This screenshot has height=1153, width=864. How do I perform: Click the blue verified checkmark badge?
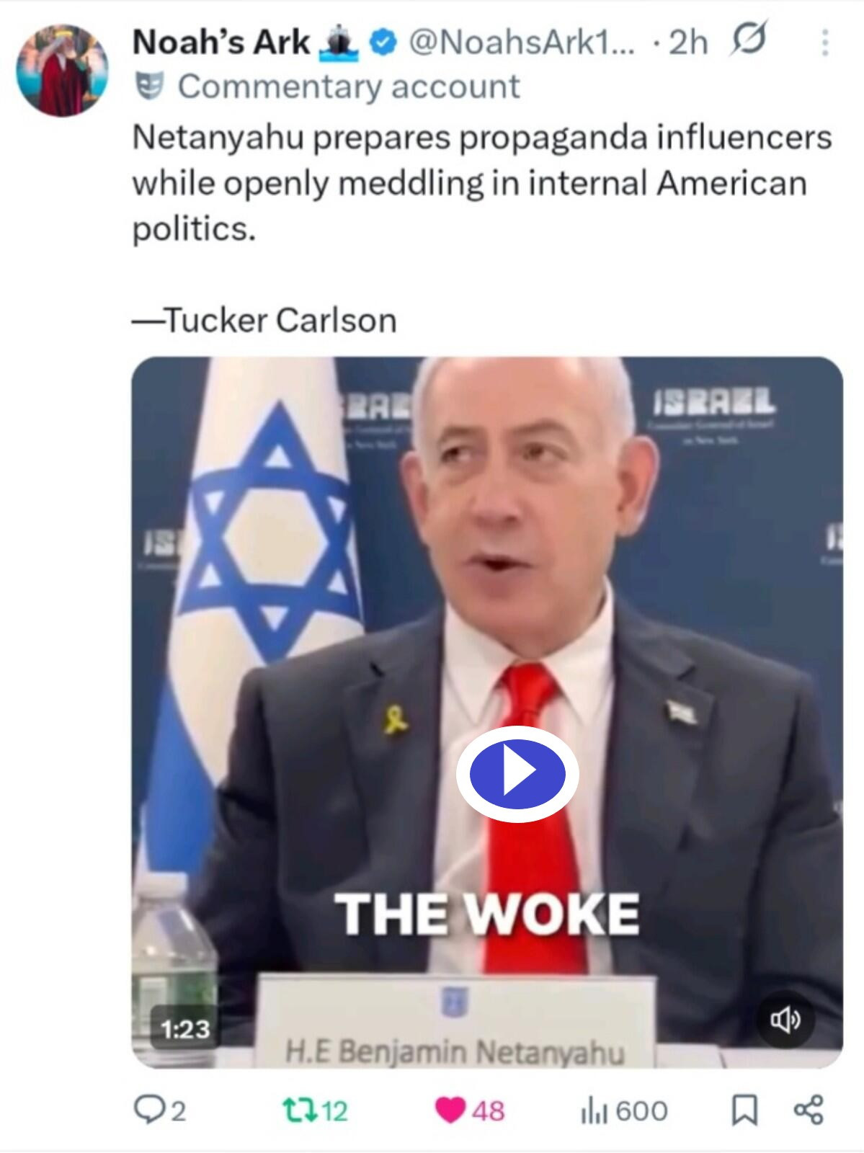[383, 43]
